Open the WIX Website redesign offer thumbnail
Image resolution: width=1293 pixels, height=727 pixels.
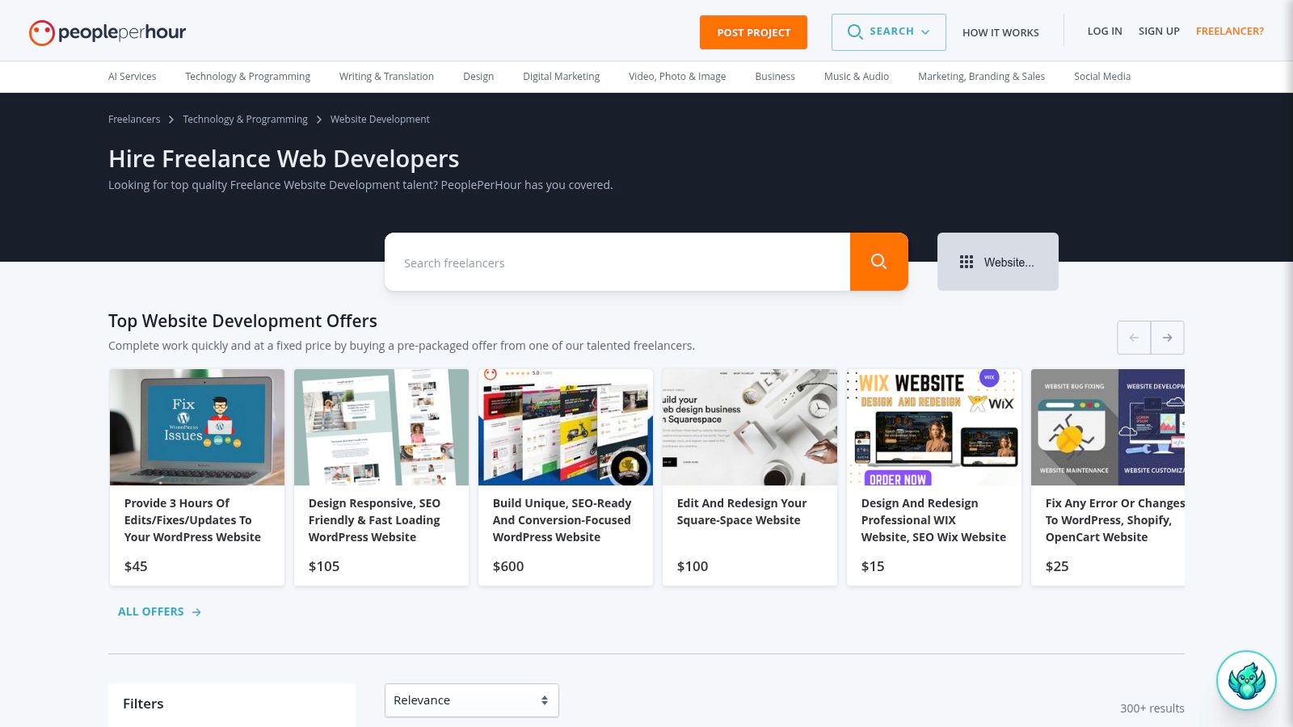[933, 427]
